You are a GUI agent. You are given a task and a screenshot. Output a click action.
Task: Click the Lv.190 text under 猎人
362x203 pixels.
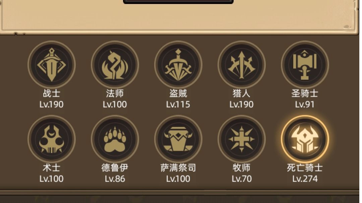click(241, 105)
